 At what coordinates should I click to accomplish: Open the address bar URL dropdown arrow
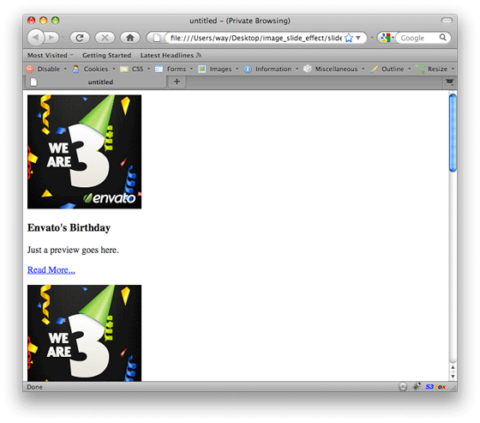tap(358, 38)
